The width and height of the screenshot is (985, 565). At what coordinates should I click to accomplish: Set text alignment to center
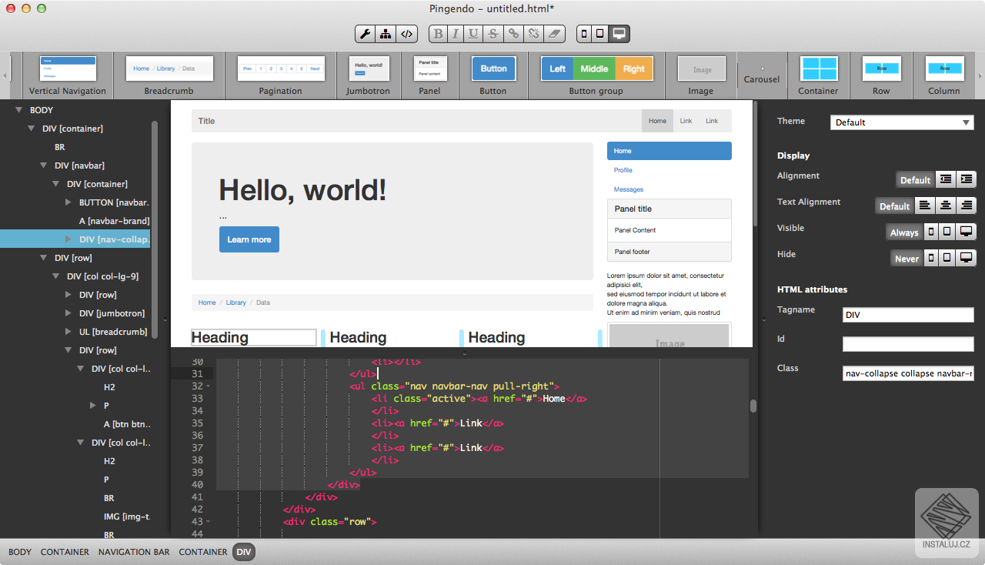coord(945,206)
